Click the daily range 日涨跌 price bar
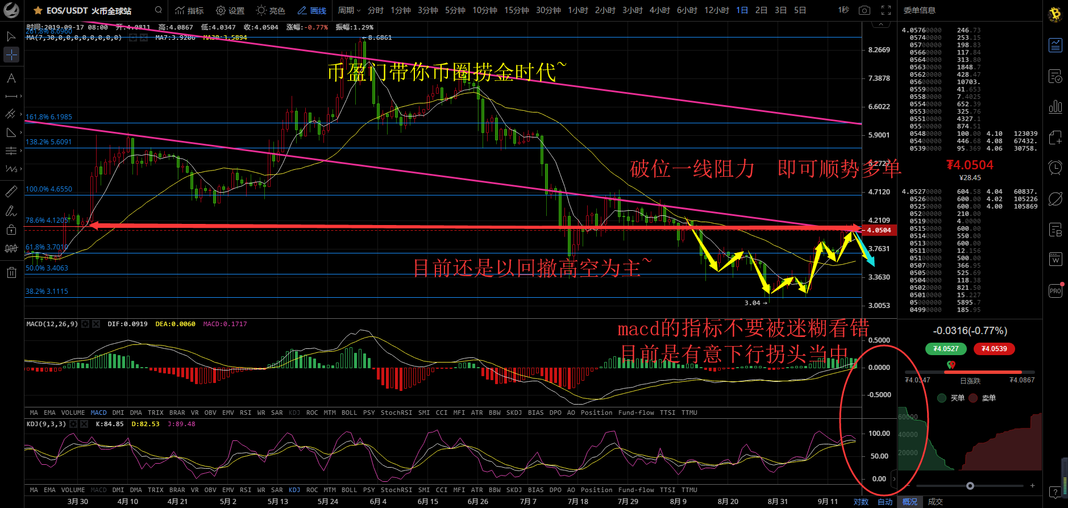The width and height of the screenshot is (1068, 508). 970,372
